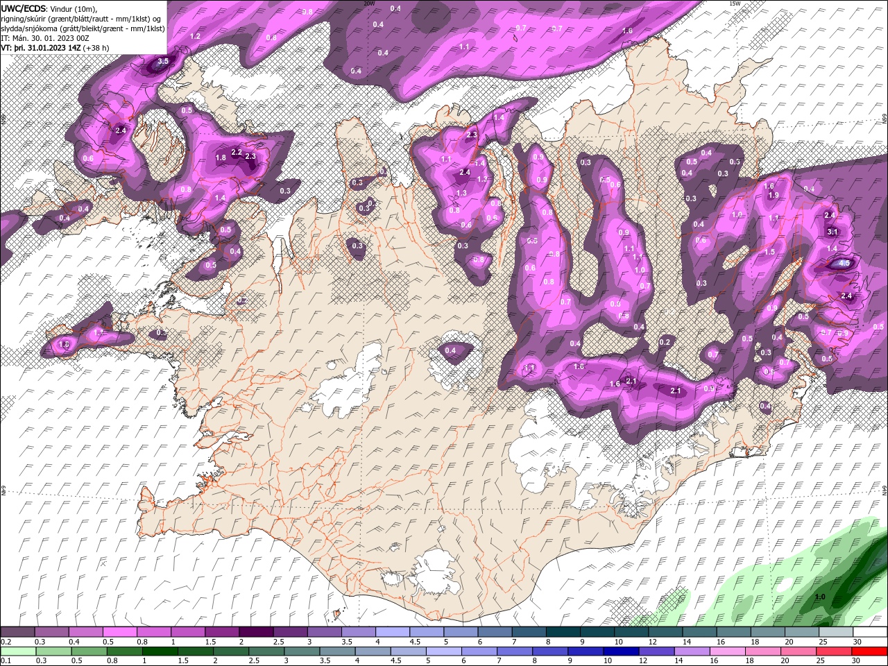Click the 3.5 snowfall value on the map
This screenshot has width=888, height=666.
click(163, 62)
